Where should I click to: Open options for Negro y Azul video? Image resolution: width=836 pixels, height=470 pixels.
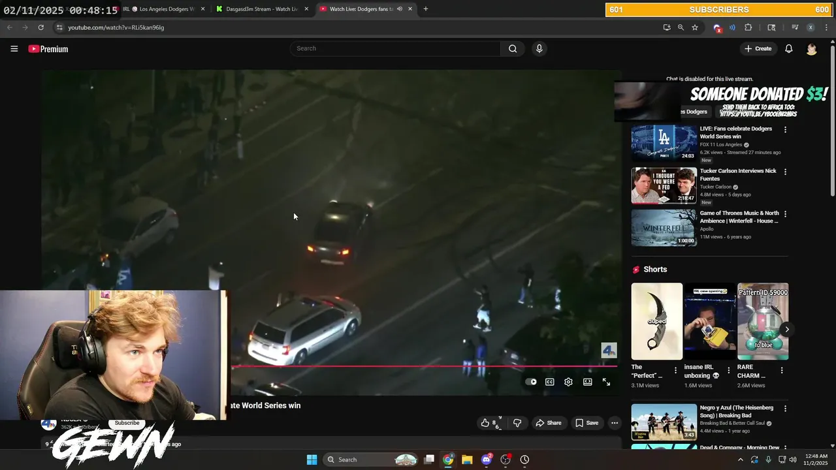click(785, 409)
